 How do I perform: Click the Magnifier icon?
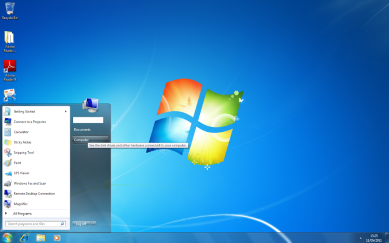(x=7, y=204)
